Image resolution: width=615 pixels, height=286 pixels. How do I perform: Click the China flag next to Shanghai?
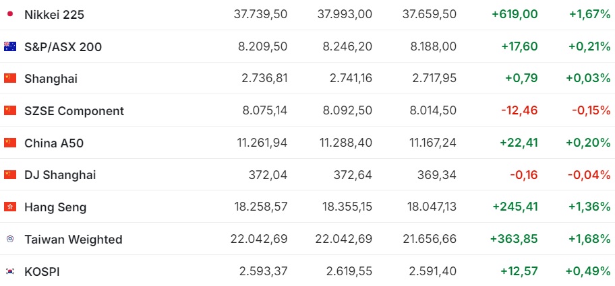(x=10, y=78)
